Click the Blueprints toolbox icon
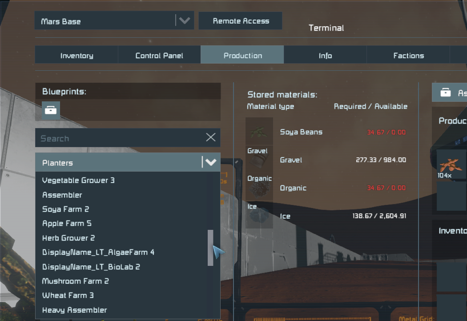This screenshot has width=467, height=321. pyautogui.click(x=51, y=110)
